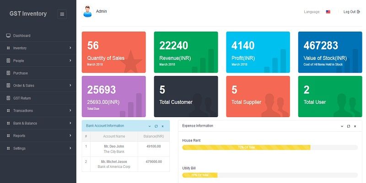The width and height of the screenshot is (366, 183).
Task: Click the Inventory grid icon
Action: point(8,48)
